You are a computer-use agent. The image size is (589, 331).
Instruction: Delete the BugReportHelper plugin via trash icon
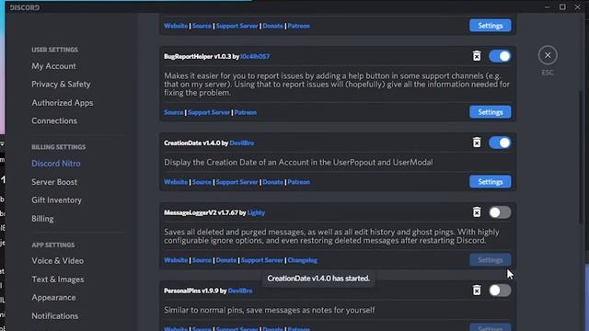[477, 56]
